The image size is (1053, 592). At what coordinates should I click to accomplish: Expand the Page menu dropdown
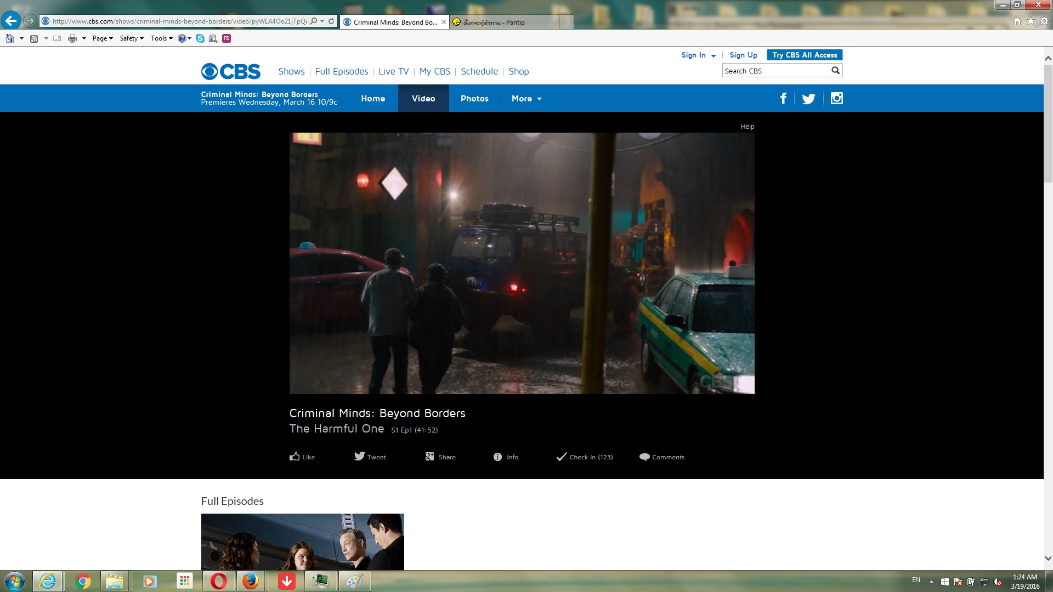click(103, 38)
